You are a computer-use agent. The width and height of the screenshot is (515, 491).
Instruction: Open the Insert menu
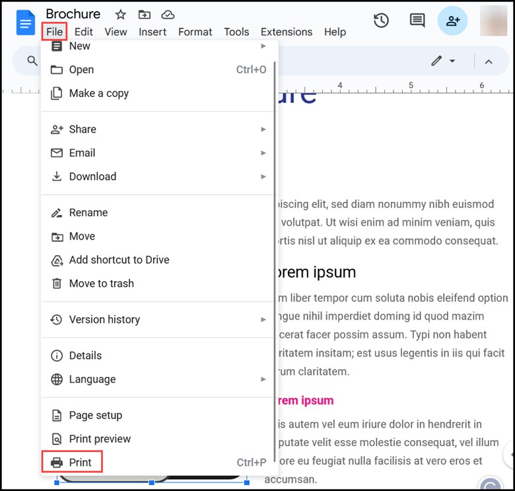coord(153,32)
